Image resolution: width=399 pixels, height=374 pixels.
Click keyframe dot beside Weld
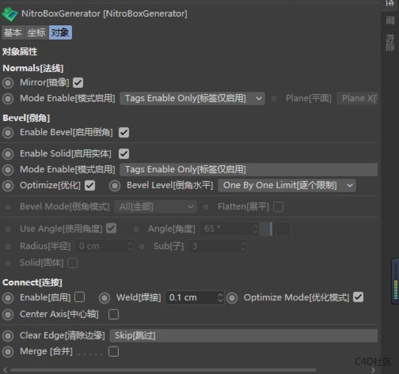pyautogui.click(x=104, y=298)
